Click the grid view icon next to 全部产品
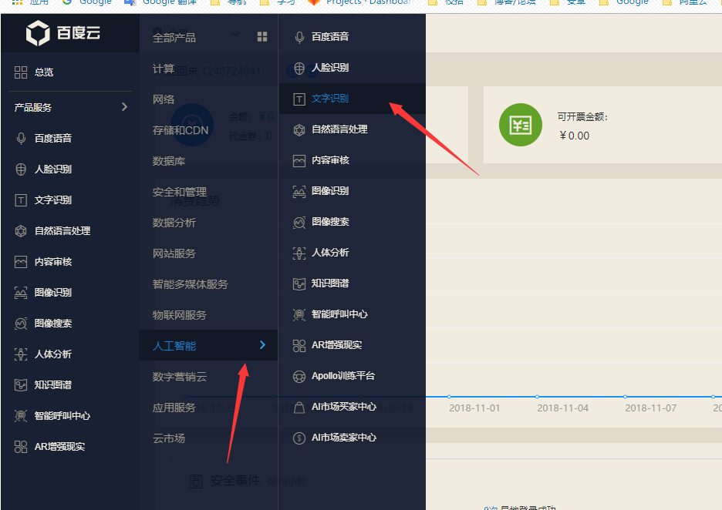Screen dimensions: 722x510 262,37
